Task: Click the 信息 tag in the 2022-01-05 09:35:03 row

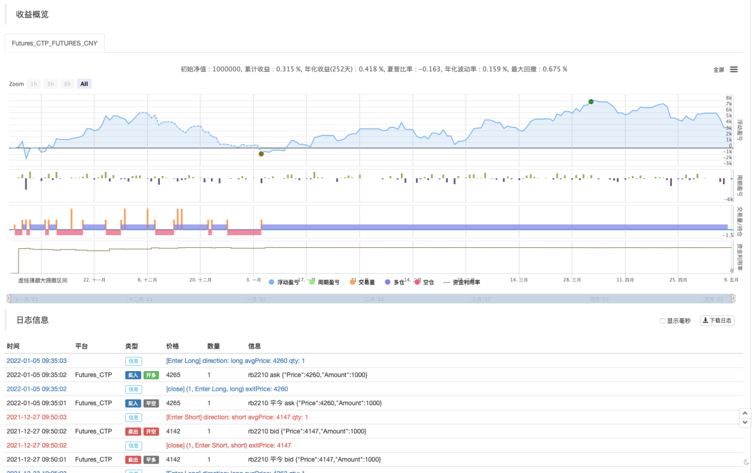Action: pos(134,361)
